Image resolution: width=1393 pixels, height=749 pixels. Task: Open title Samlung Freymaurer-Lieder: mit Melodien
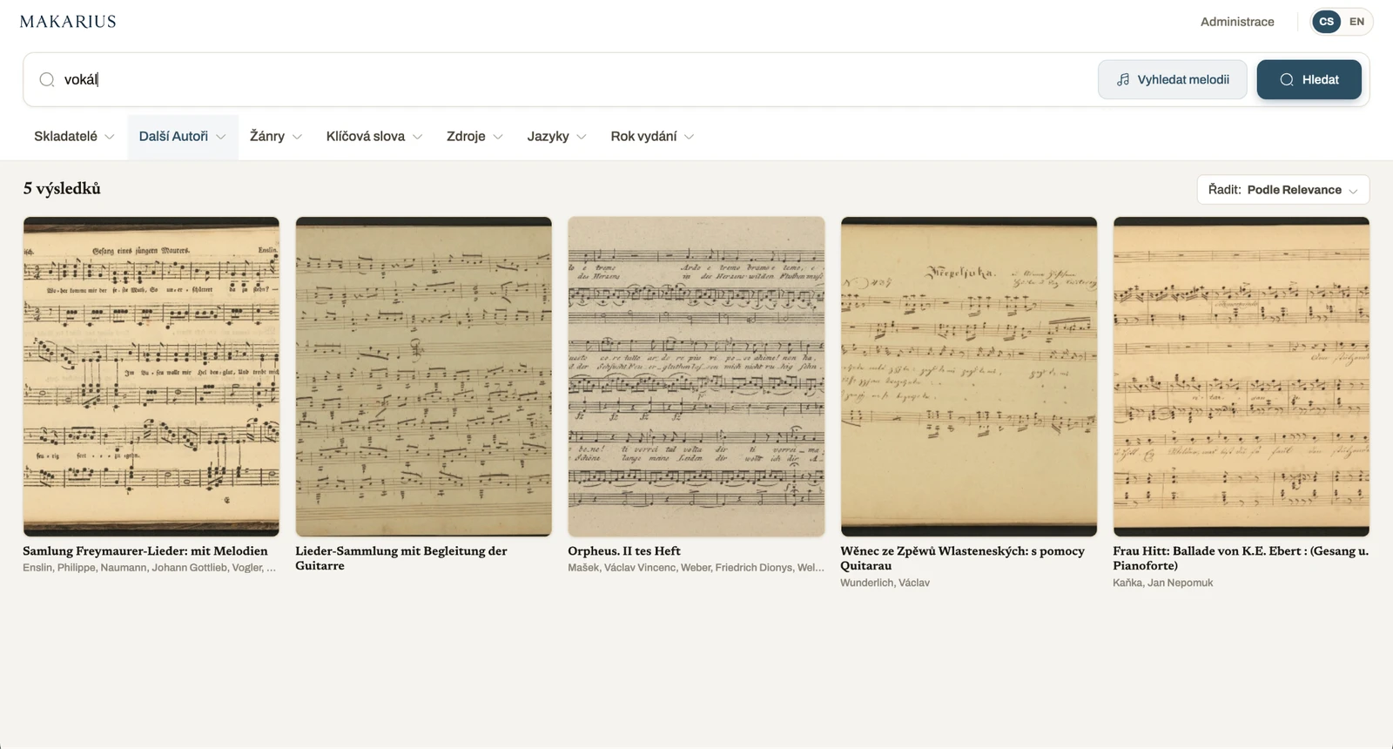145,551
